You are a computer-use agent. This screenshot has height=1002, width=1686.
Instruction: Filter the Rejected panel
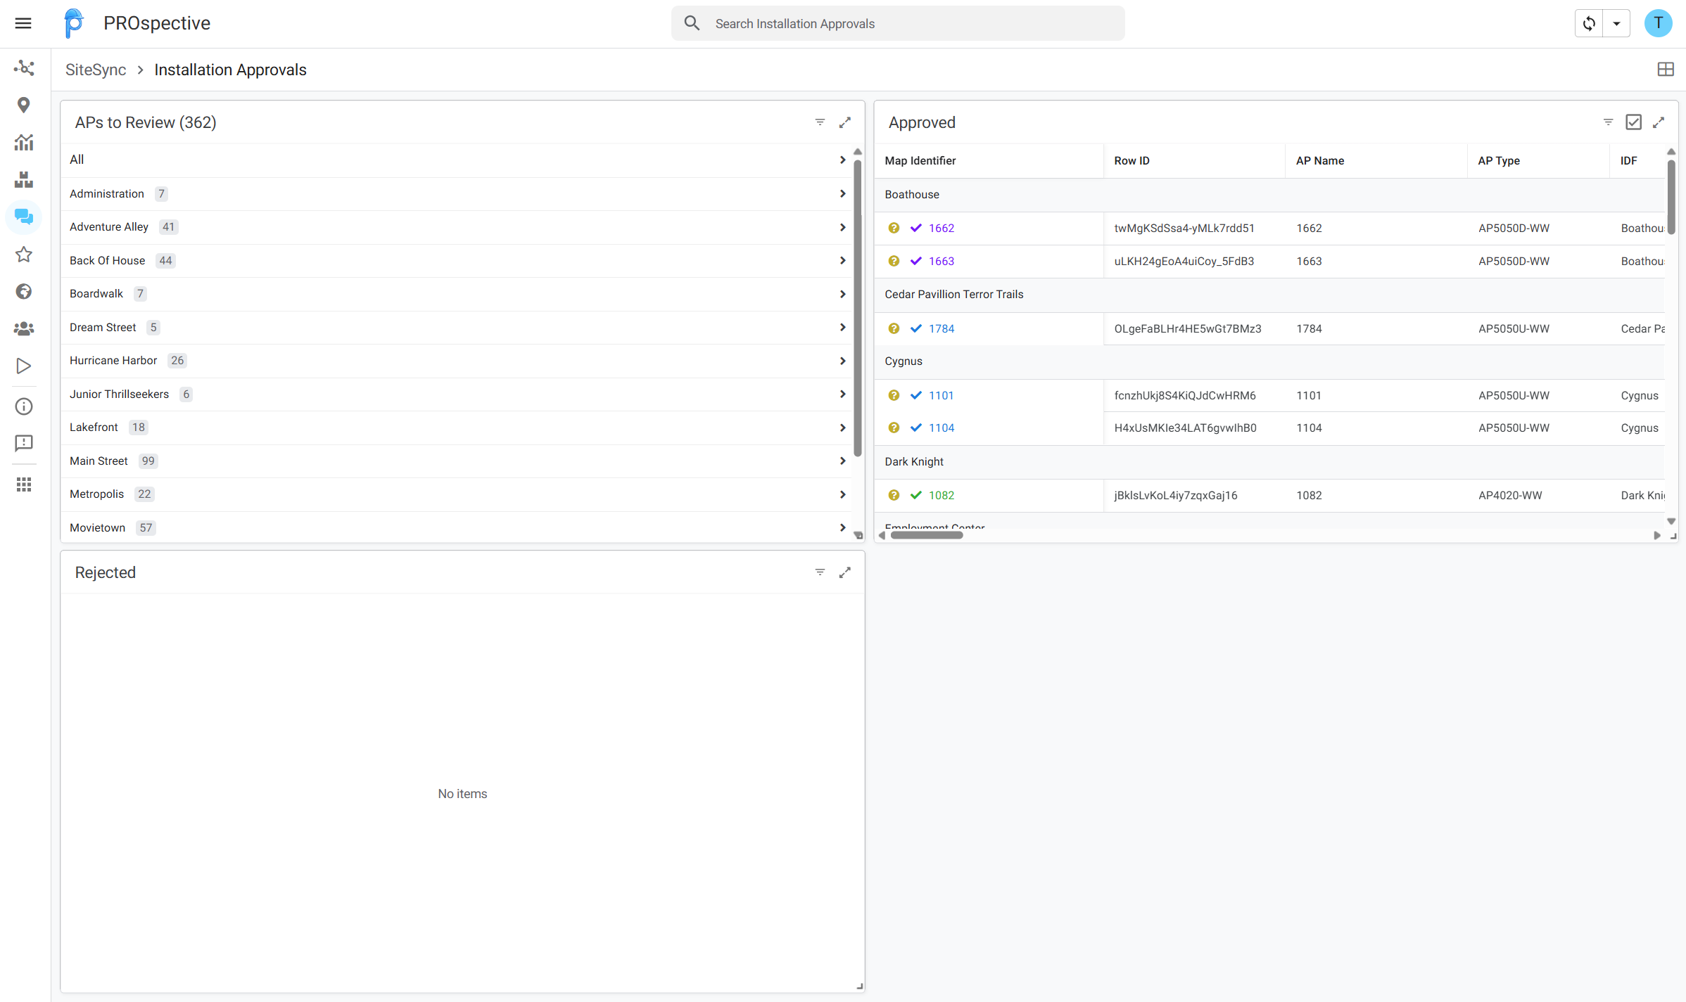pyautogui.click(x=820, y=572)
